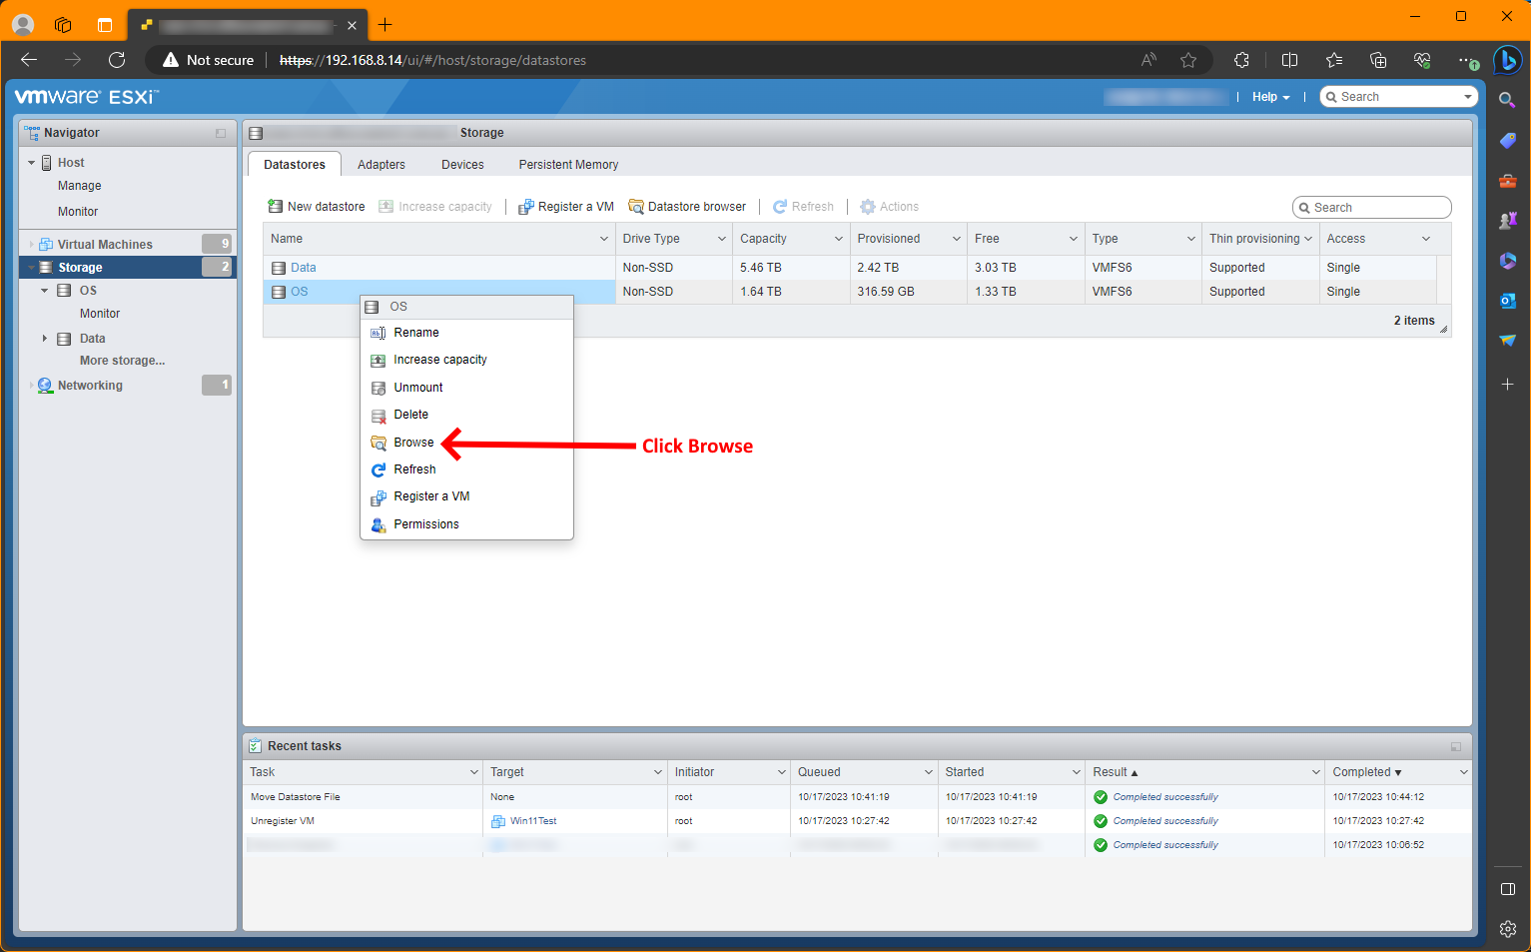Click the Data datastore link
Image resolution: width=1531 pixels, height=952 pixels.
pyautogui.click(x=303, y=268)
